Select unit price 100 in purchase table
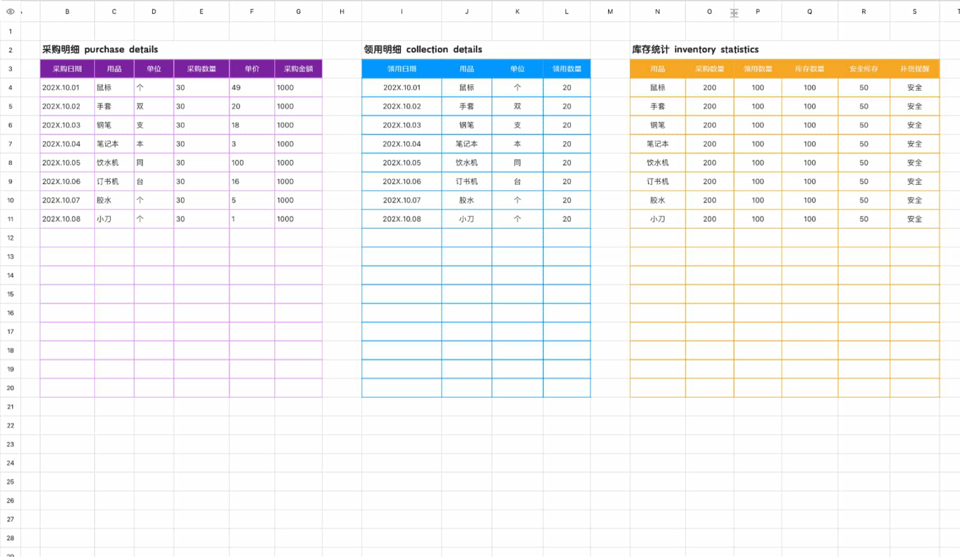This screenshot has width=960, height=557. click(252, 163)
